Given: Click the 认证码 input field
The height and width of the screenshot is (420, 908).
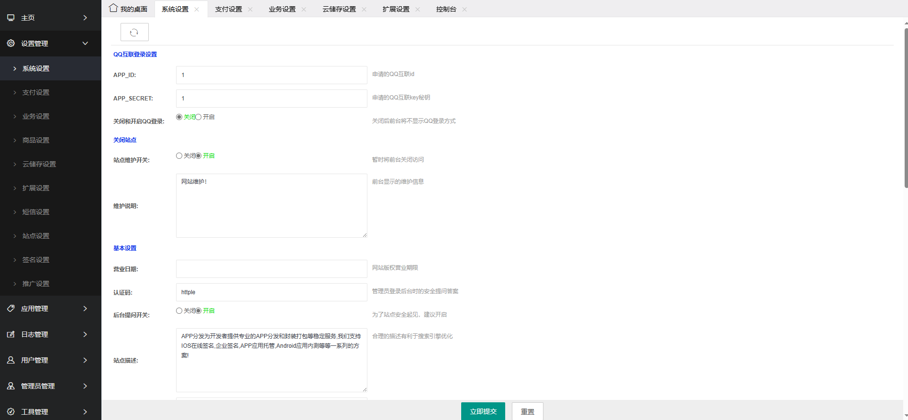Looking at the screenshot, I should pos(272,292).
